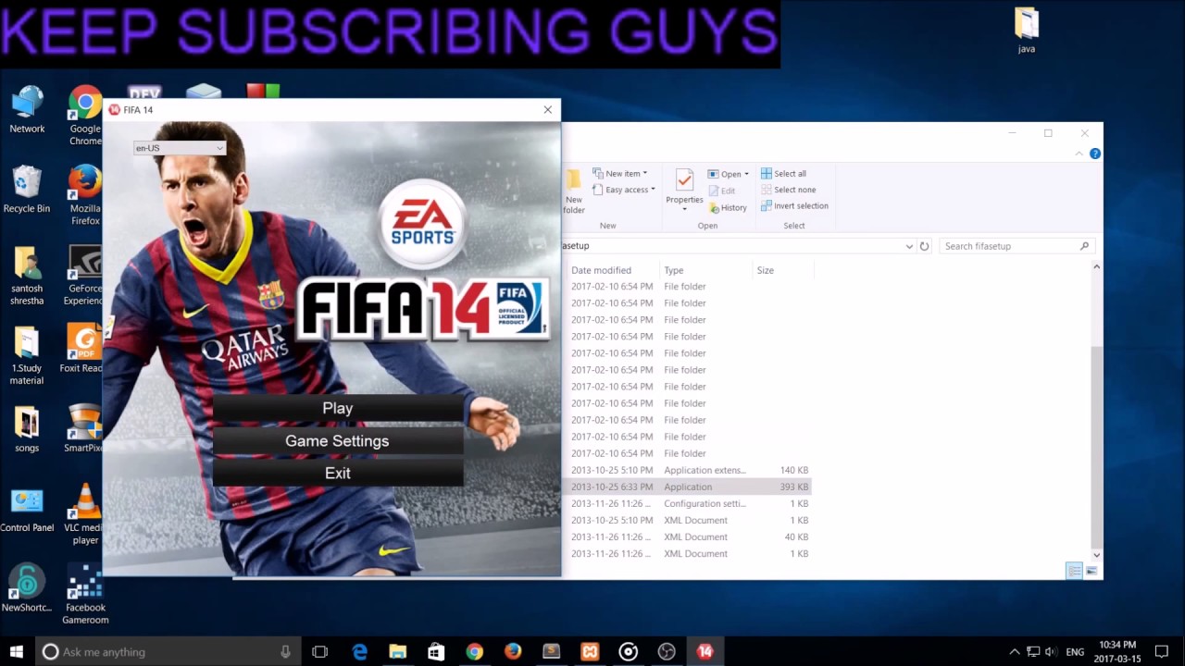The height and width of the screenshot is (666, 1185).
Task: Open Google Chrome desktop shortcut
Action: (x=85, y=116)
